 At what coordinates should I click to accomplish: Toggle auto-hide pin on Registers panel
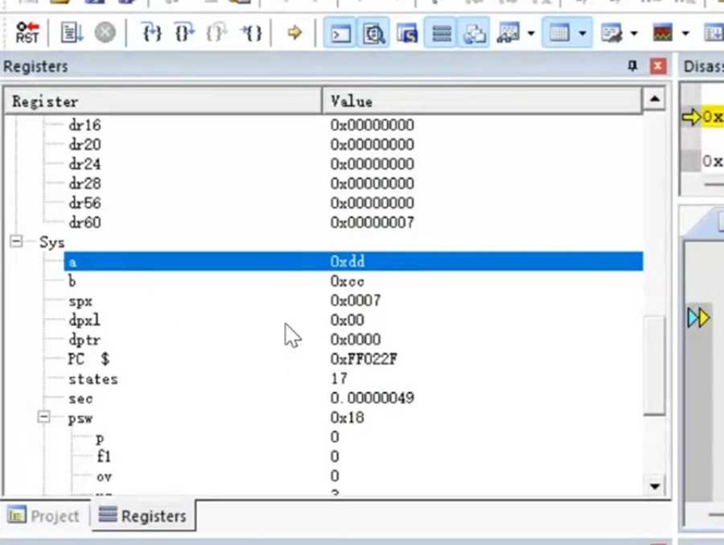coord(632,66)
